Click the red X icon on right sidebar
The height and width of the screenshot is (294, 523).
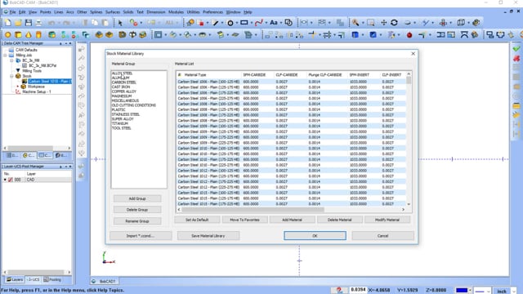(516, 58)
